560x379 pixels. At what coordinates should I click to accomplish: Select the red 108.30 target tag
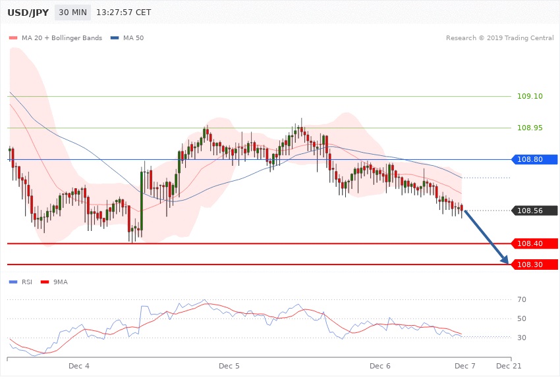(x=534, y=265)
